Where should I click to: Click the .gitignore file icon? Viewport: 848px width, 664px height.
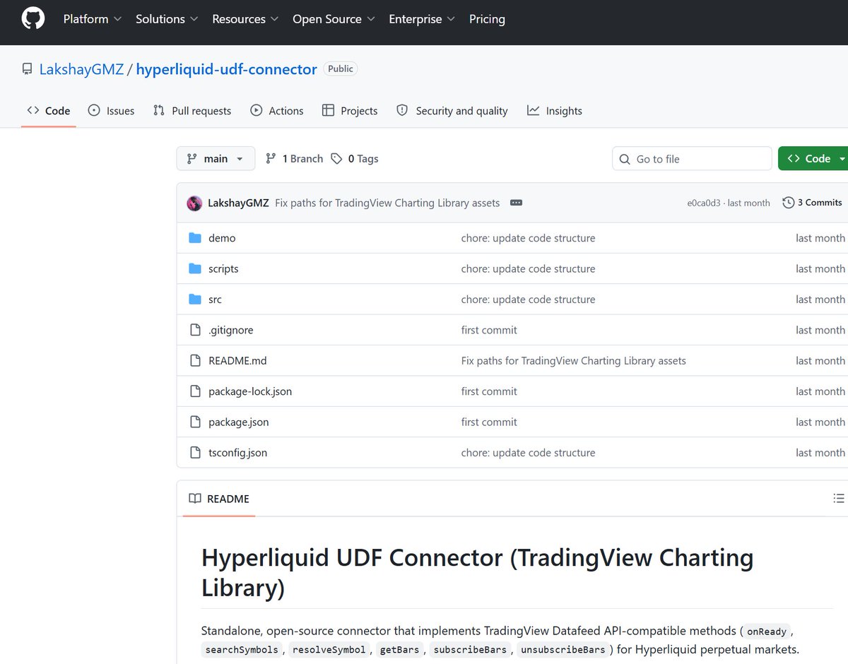195,330
